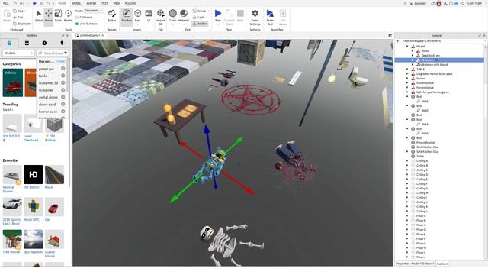Insert a new Part

(137, 16)
